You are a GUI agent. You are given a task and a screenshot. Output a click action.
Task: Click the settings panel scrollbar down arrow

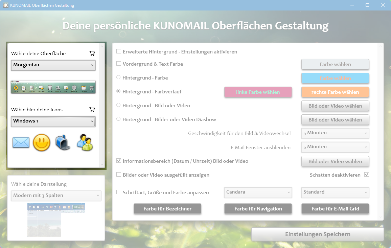pos(381,217)
